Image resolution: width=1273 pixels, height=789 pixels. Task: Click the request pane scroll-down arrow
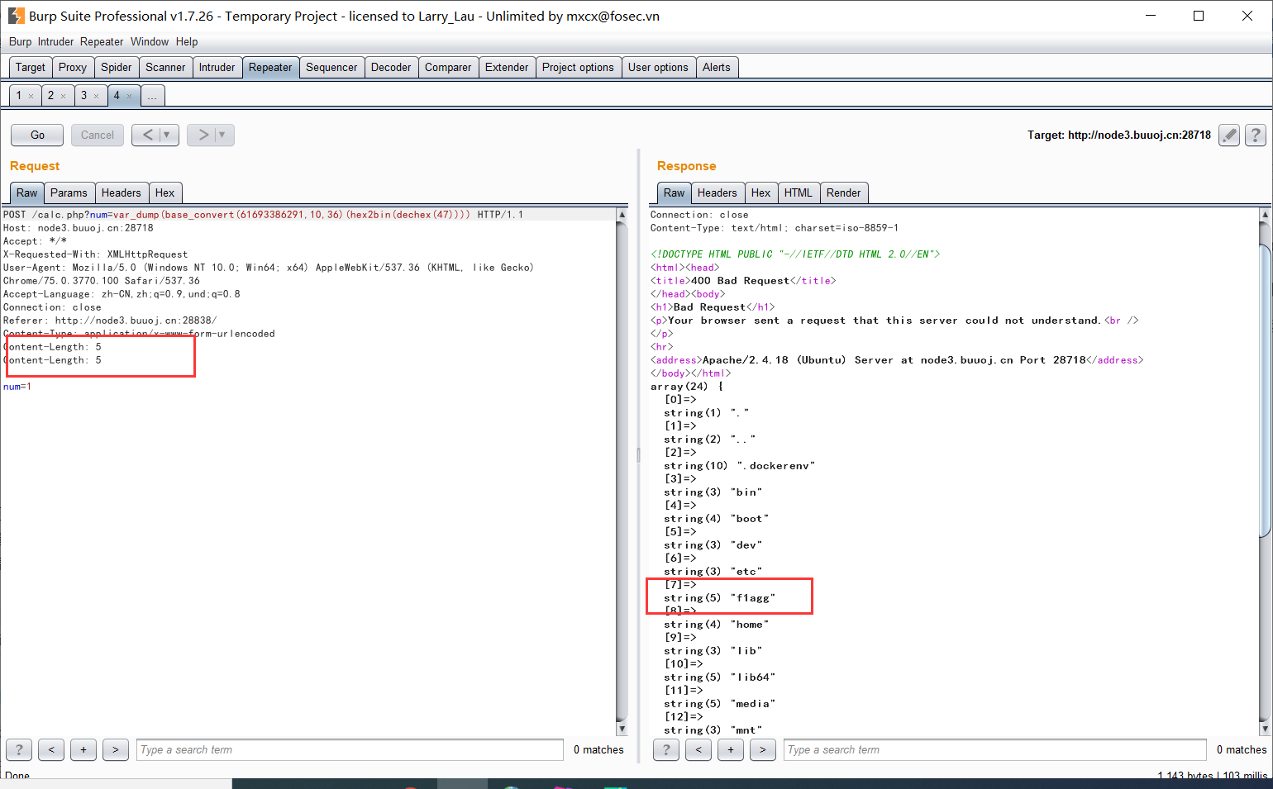tap(622, 729)
